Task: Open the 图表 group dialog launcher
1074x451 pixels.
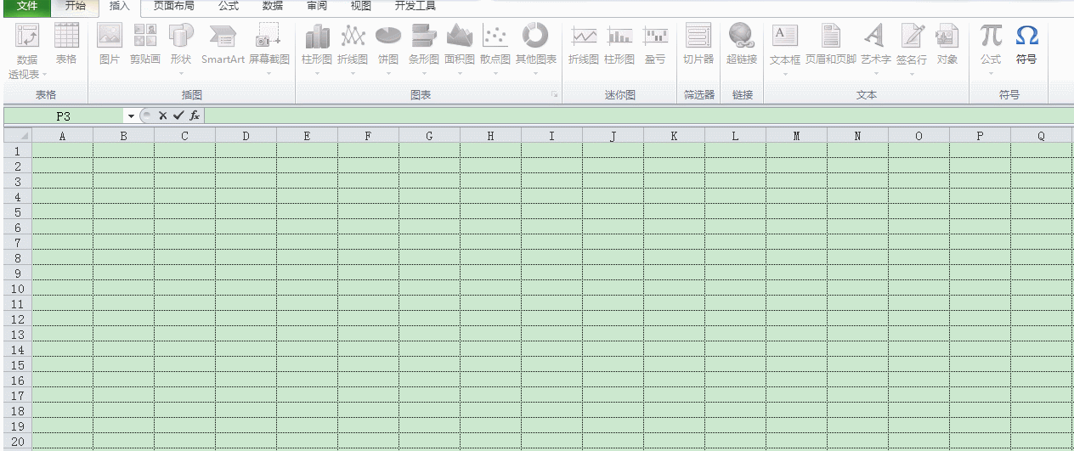Action: [x=554, y=96]
